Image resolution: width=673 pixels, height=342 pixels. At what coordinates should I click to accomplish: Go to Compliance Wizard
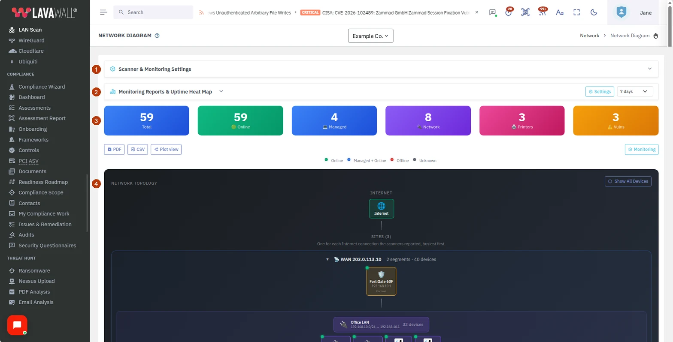tap(42, 87)
